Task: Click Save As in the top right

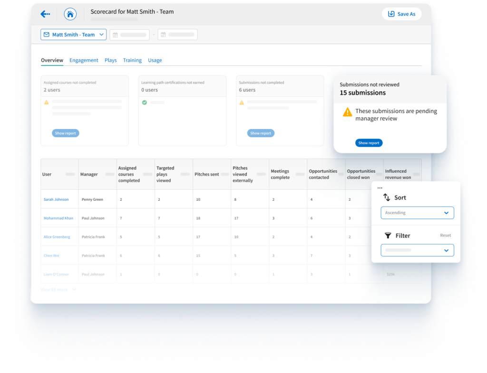Action: pyautogui.click(x=401, y=14)
